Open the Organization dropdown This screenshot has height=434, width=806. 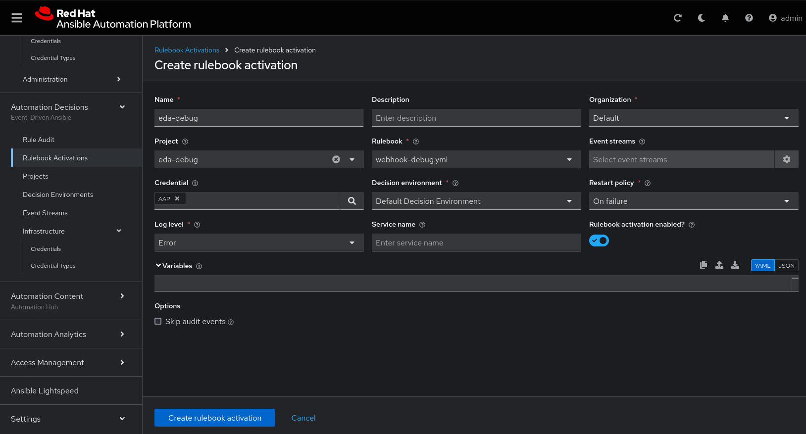pyautogui.click(x=694, y=118)
